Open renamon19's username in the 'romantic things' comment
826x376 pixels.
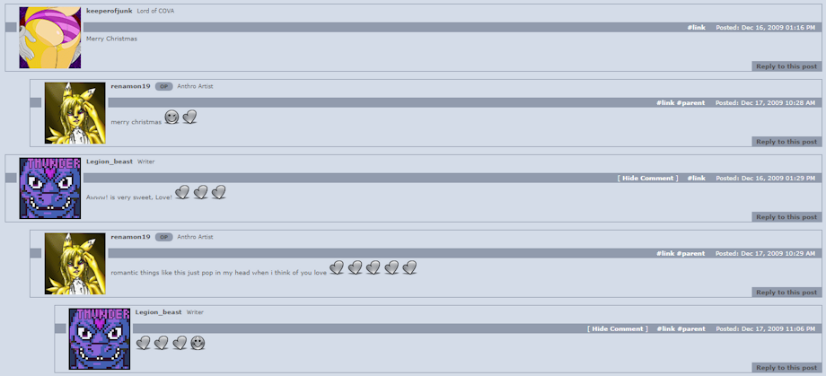[x=131, y=237]
